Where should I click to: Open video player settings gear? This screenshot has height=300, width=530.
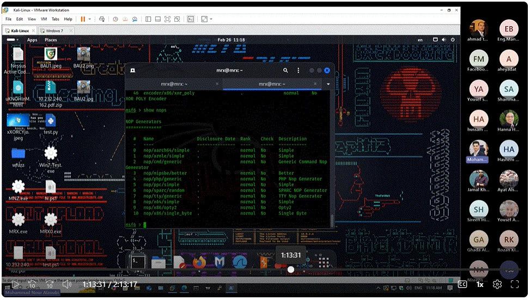click(497, 284)
